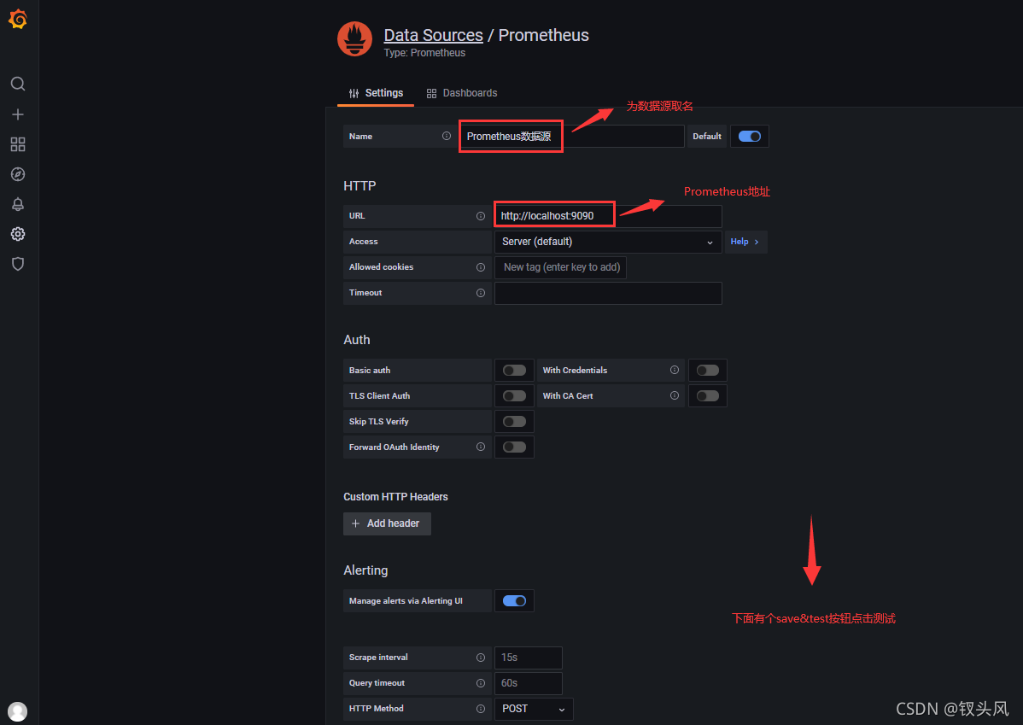The height and width of the screenshot is (725, 1023).
Task: Open the HTTP Method POST dropdown
Action: pos(534,709)
